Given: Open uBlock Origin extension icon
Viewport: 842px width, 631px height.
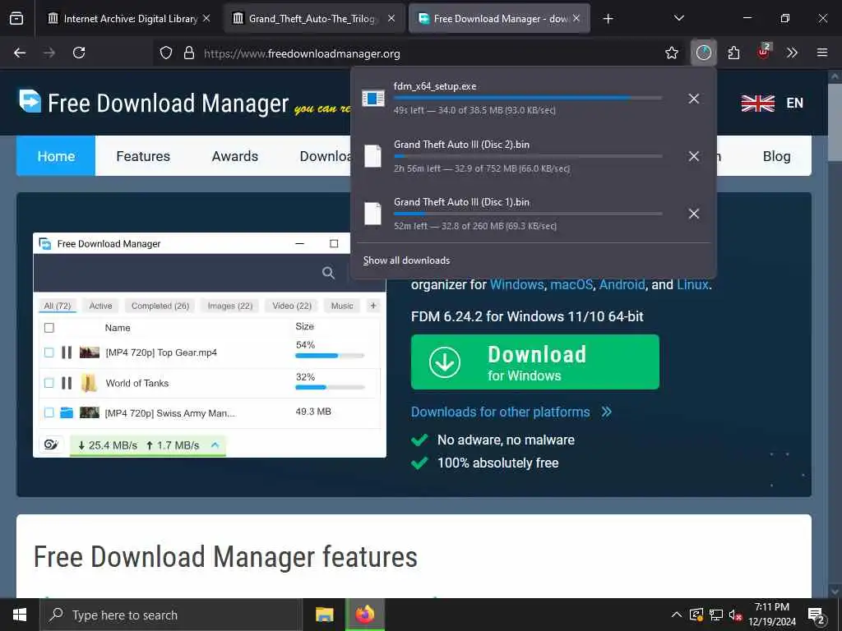Looking at the screenshot, I should (x=764, y=52).
